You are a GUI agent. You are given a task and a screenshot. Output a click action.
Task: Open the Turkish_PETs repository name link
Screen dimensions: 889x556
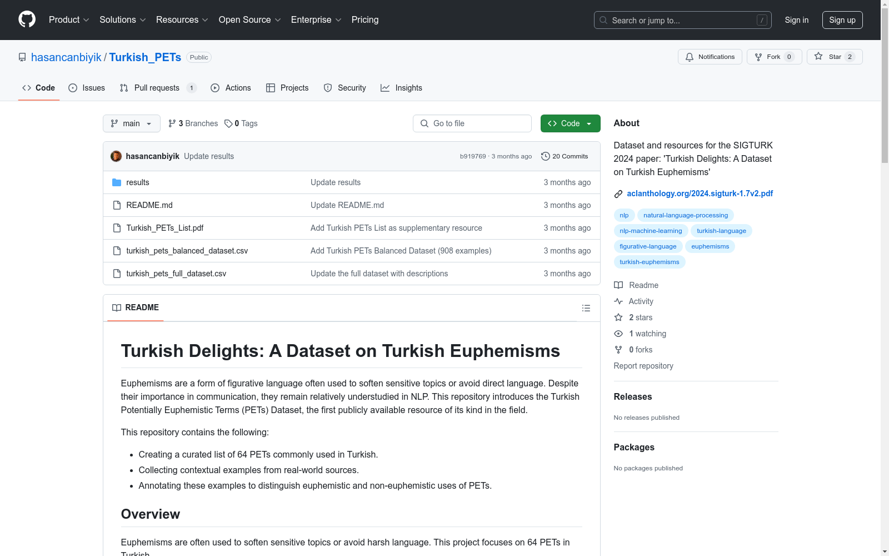coord(145,57)
